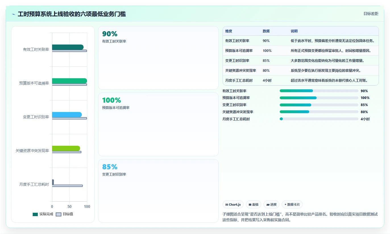
Task: Open the 85% 变更工时识别率 data card
Action: pyautogui.click(x=158, y=191)
